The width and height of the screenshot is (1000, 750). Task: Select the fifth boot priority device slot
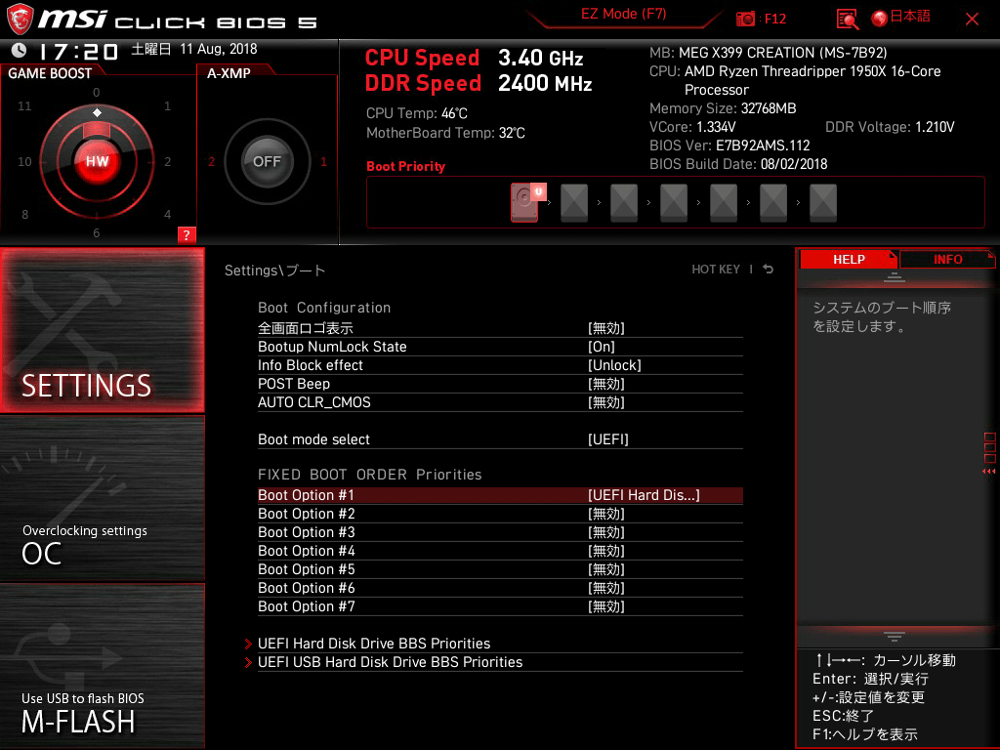(724, 202)
